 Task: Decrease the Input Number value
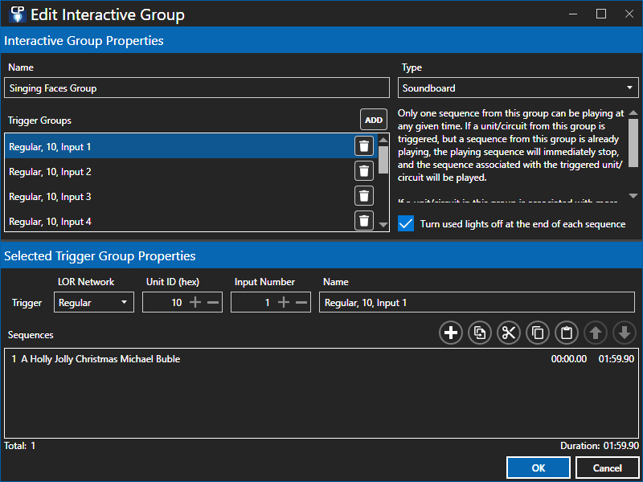(301, 303)
